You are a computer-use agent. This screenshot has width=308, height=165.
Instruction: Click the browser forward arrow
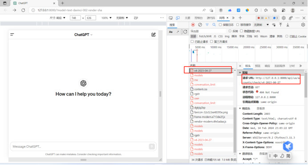pyautogui.click(x=14, y=10)
